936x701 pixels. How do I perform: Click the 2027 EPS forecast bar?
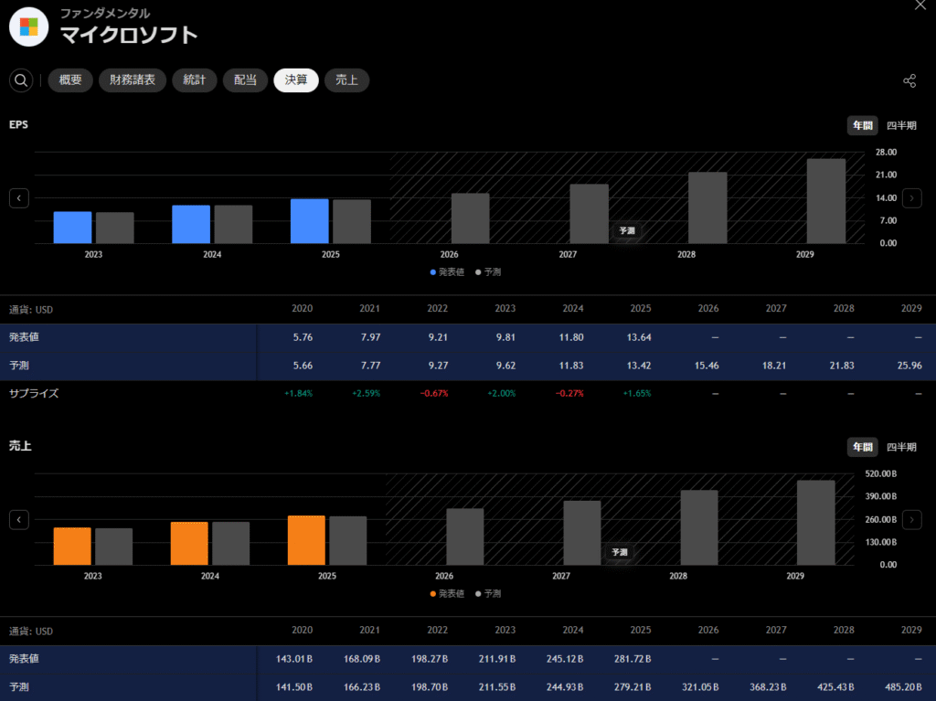(590, 214)
